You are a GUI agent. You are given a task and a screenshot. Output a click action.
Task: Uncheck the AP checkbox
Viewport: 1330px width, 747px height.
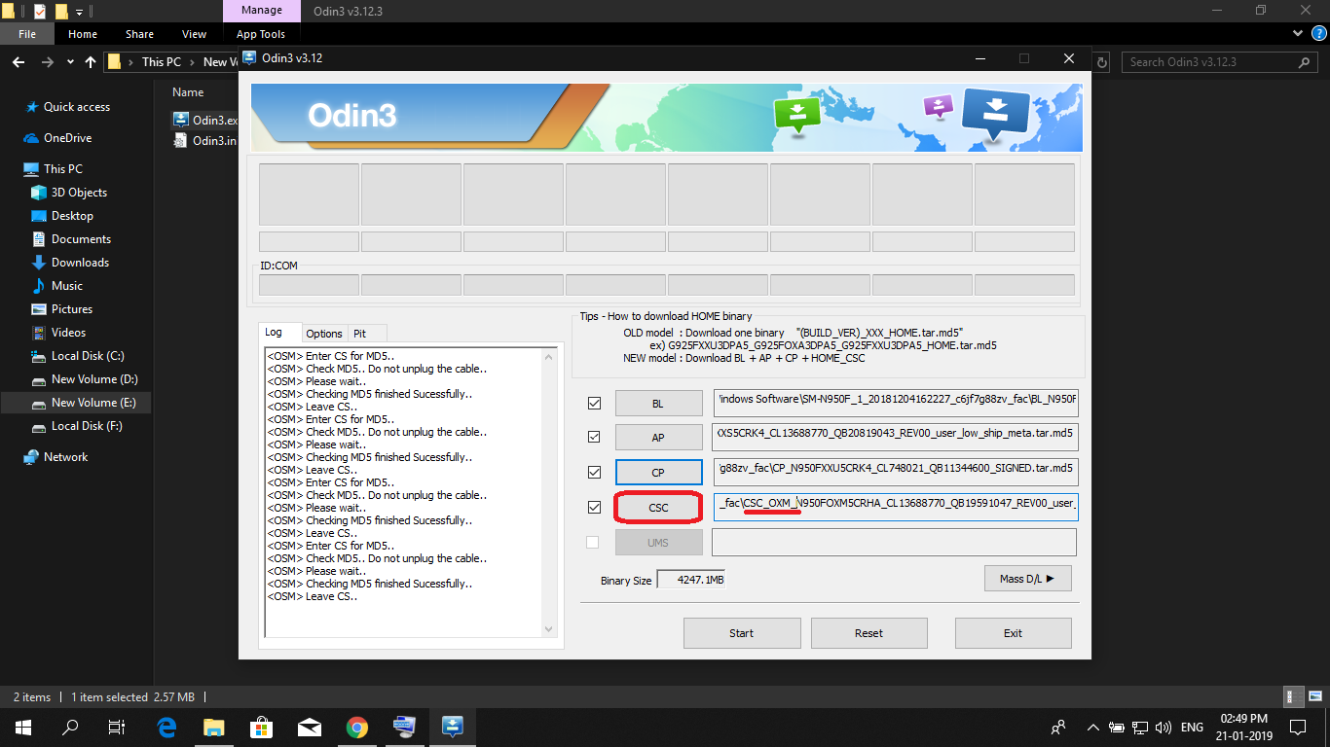point(594,438)
